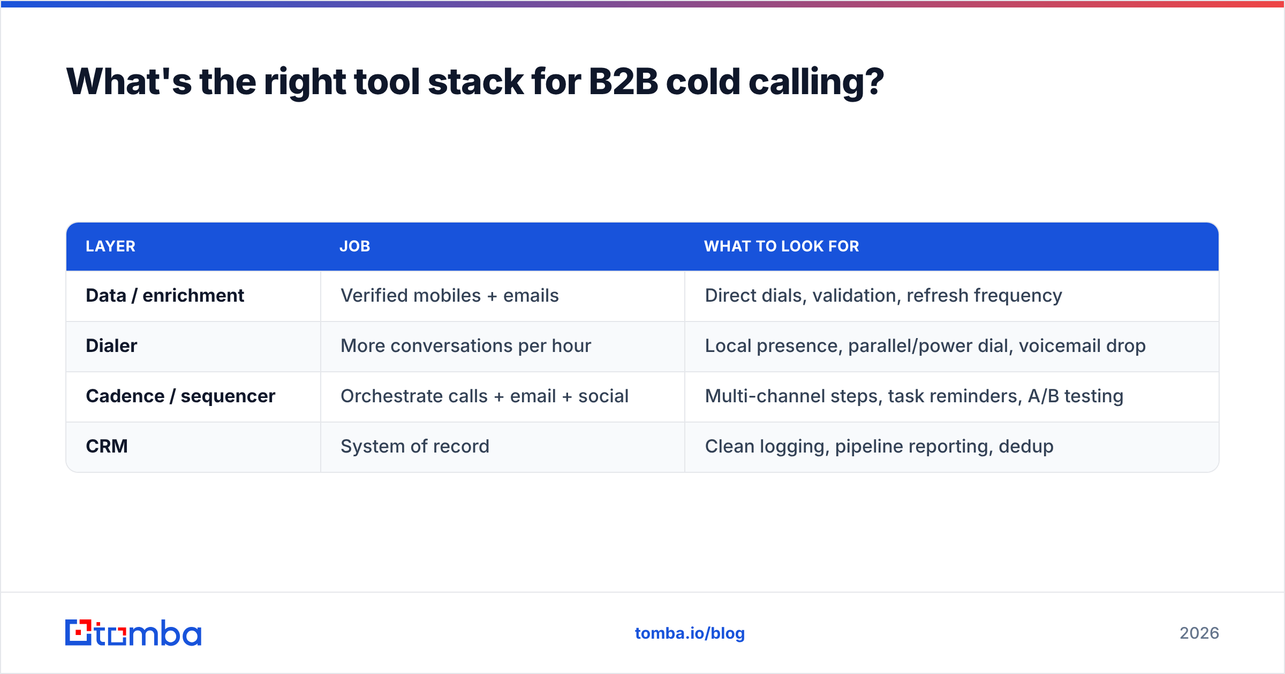Click the JOB column header
Viewport: 1285px width, 674px height.
click(x=355, y=246)
